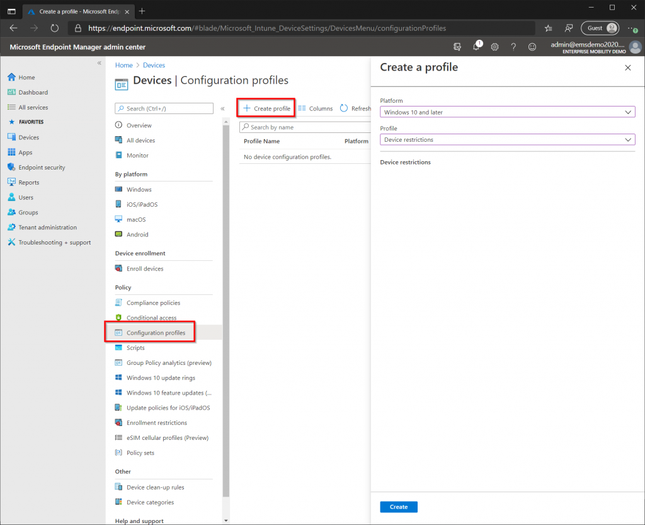Open a new browser tab
Screen dimensions: 645x525
142,11
